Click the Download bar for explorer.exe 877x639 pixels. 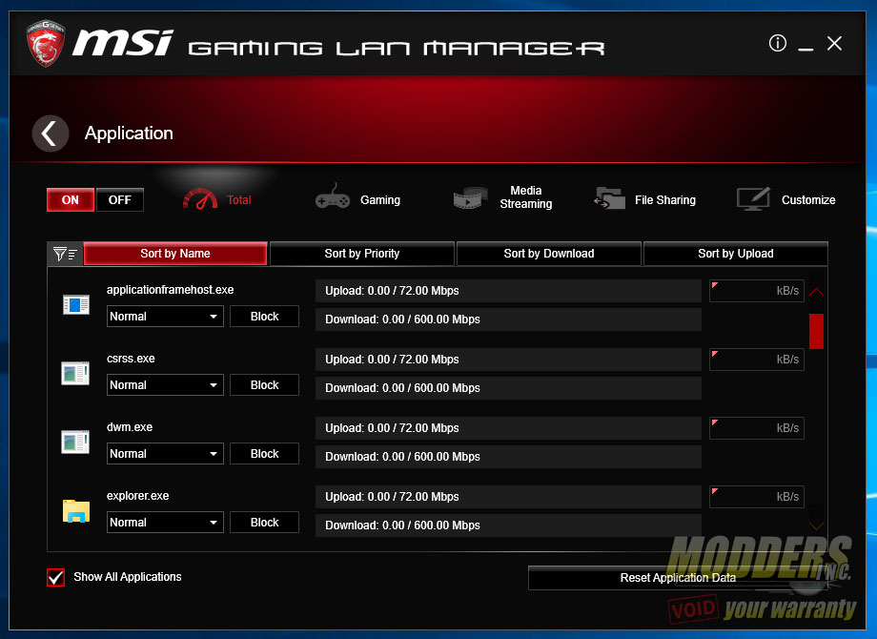(x=508, y=526)
